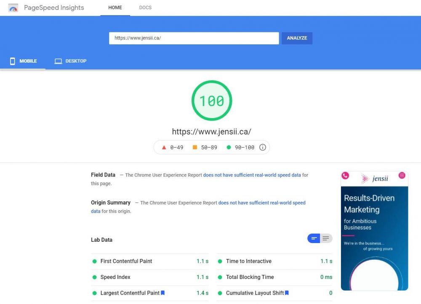The image size is (421, 304).
Task: Switch Lab Data to expanded list view
Action: coord(326,239)
